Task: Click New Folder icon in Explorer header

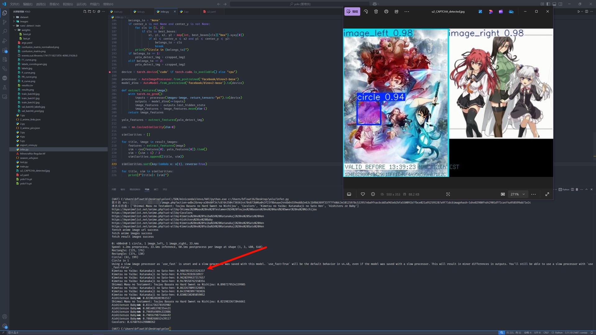Action: click(x=89, y=11)
